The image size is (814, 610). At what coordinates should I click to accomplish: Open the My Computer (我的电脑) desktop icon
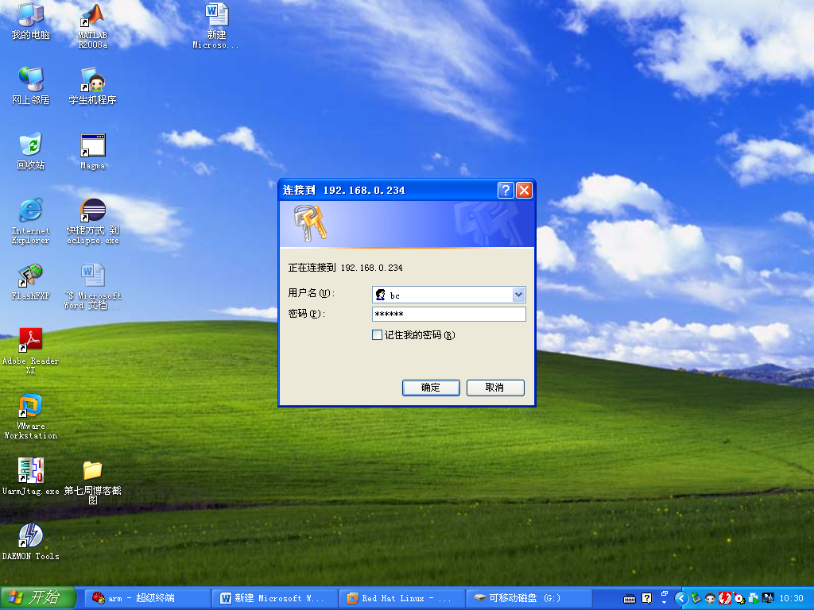pyautogui.click(x=31, y=21)
